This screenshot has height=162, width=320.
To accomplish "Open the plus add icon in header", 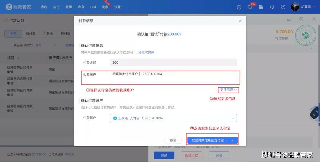I will click(239, 7).
